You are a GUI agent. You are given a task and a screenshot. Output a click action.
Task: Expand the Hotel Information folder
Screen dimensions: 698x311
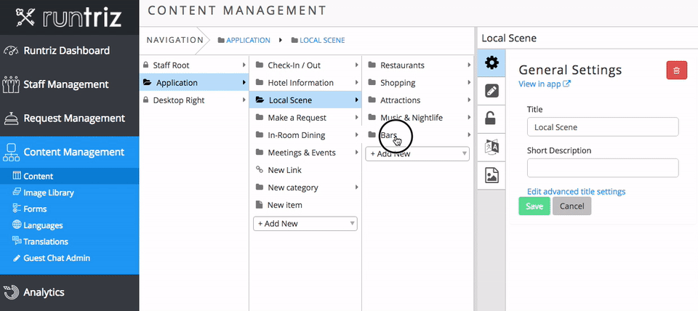[x=305, y=83]
